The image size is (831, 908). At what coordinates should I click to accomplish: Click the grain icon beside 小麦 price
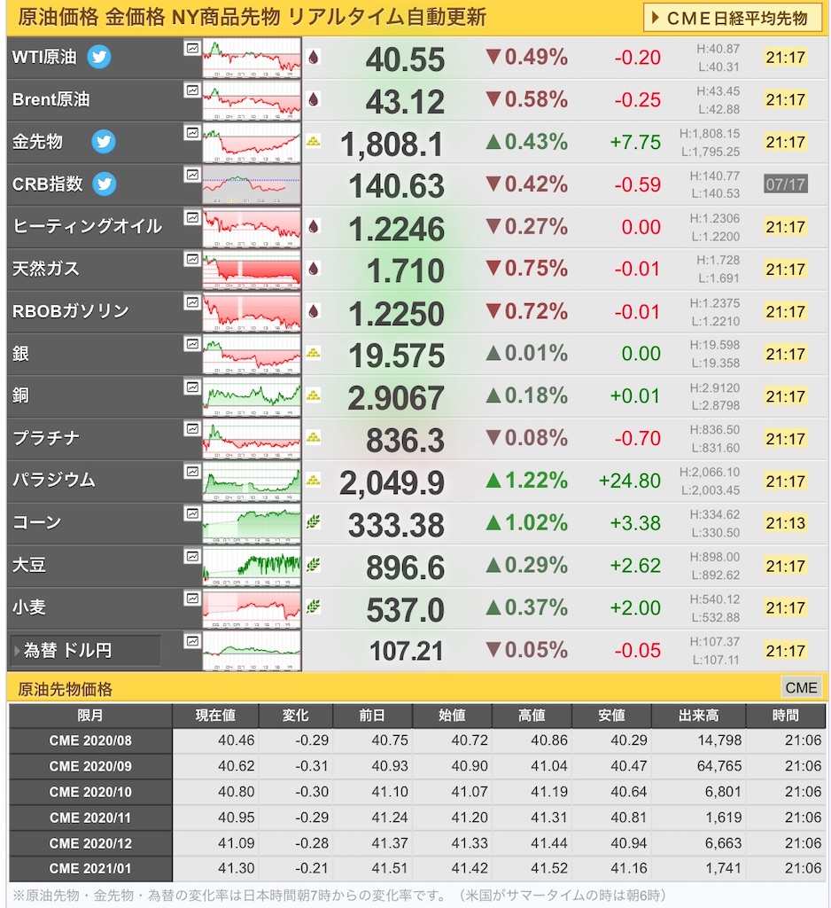click(313, 607)
